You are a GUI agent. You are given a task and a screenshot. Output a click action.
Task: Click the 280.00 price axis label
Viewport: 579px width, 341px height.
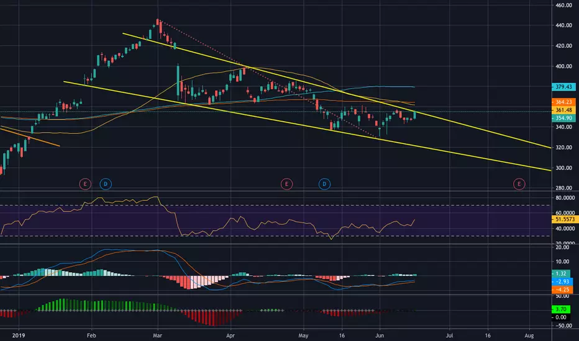(x=564, y=188)
